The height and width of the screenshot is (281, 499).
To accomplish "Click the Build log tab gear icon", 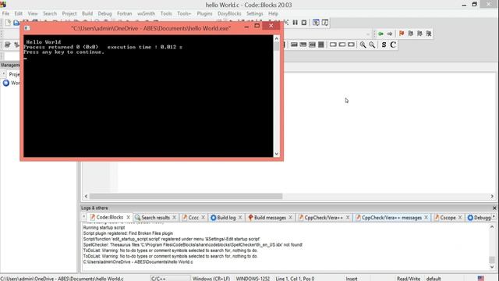I will coord(213,218).
